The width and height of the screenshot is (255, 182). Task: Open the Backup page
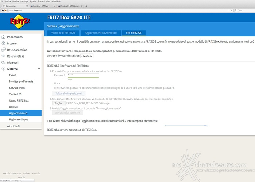click(x=13, y=107)
